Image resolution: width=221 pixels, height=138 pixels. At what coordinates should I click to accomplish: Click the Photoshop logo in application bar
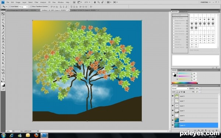[3, 2]
